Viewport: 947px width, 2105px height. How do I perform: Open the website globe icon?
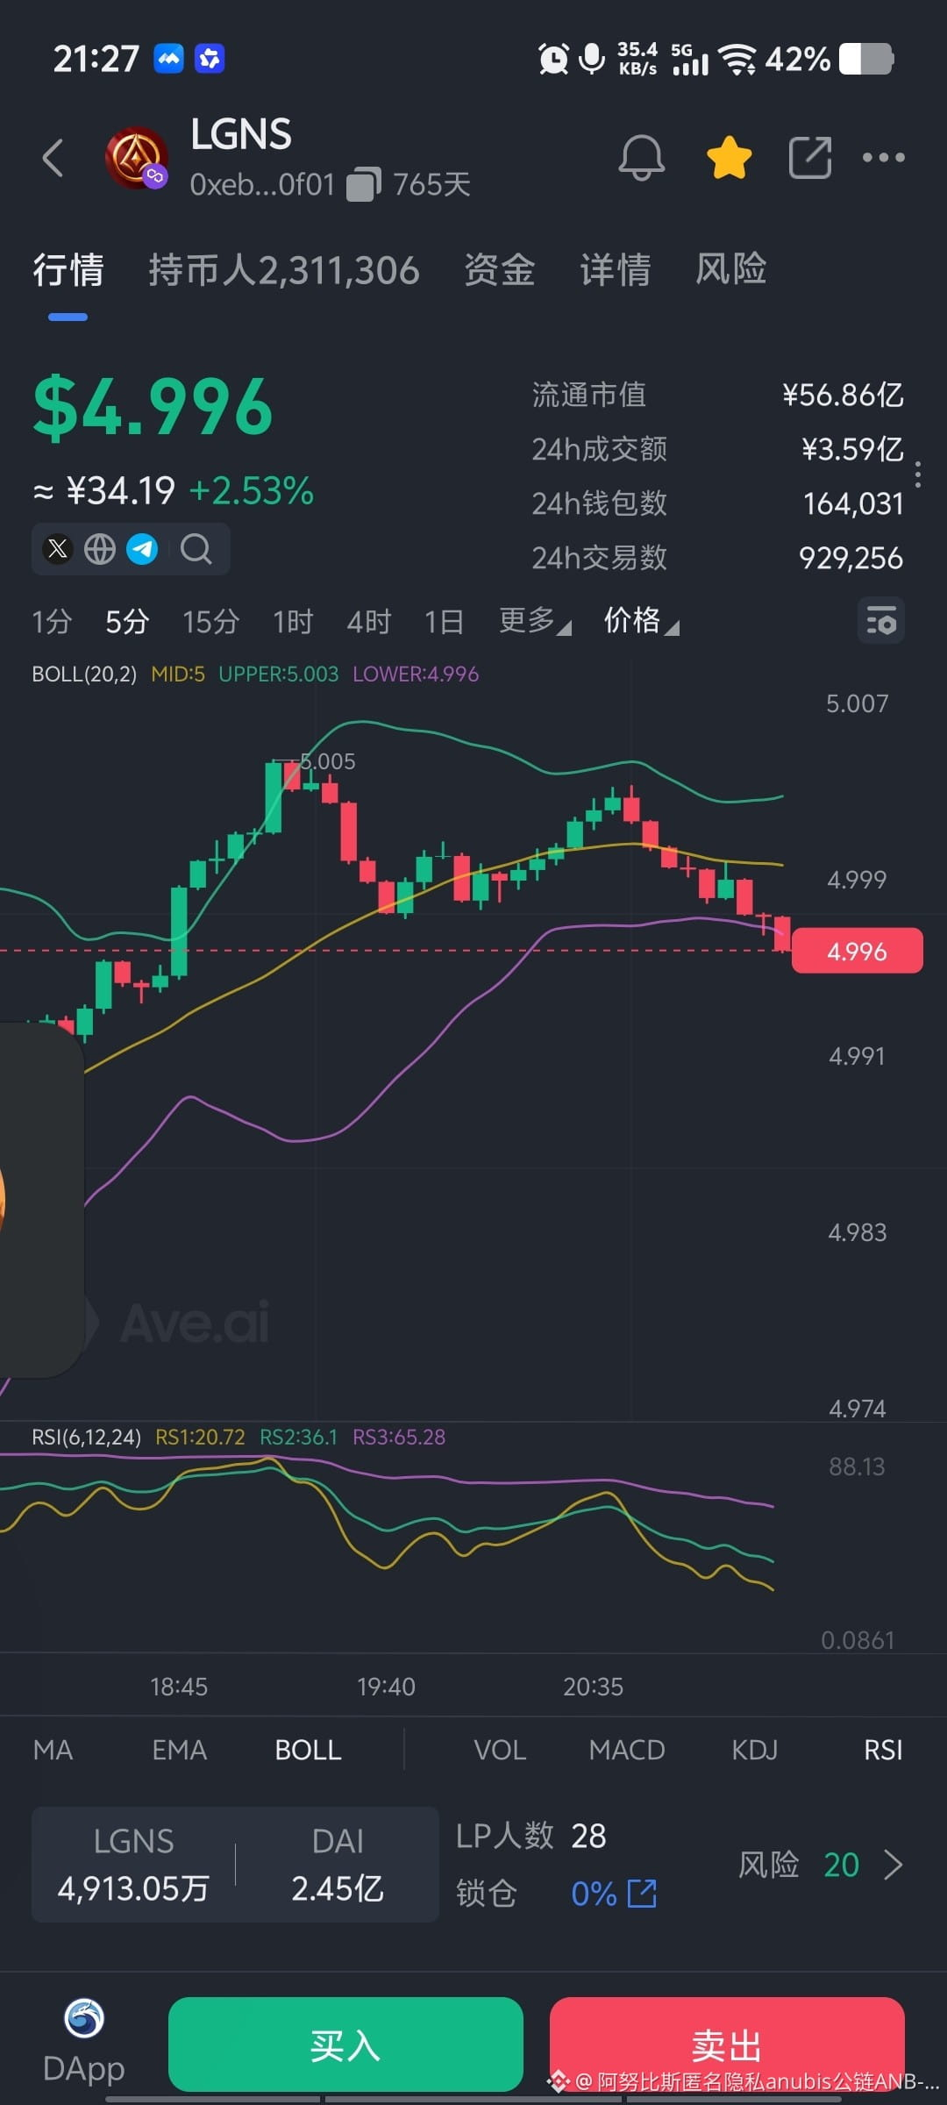point(100,549)
